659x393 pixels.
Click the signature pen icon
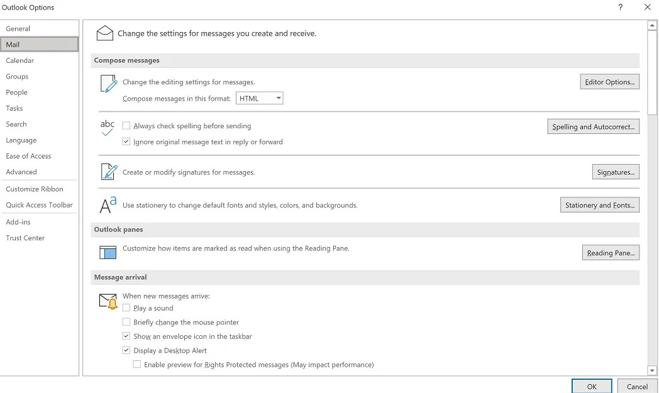pyautogui.click(x=108, y=172)
